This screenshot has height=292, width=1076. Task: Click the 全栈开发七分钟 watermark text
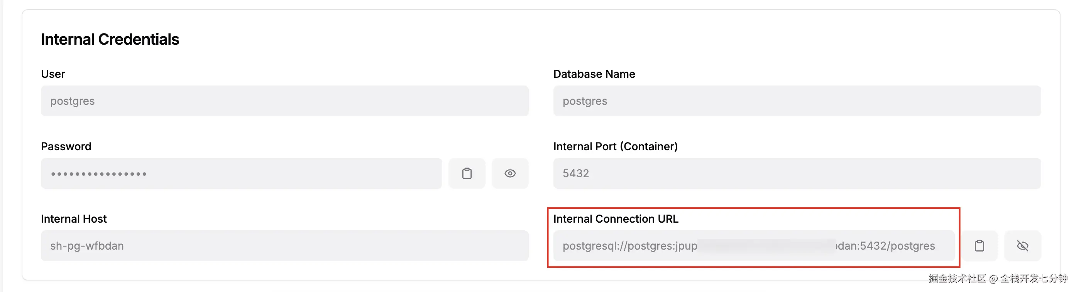click(1034, 278)
